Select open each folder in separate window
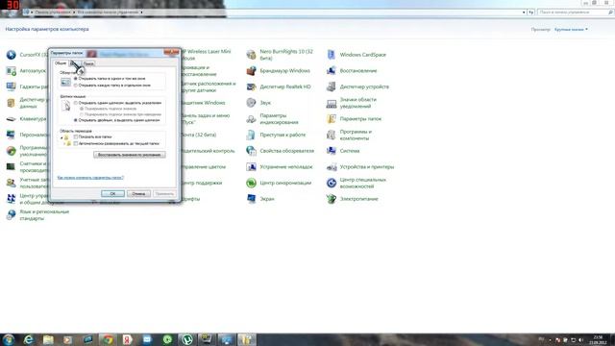 click(76, 86)
